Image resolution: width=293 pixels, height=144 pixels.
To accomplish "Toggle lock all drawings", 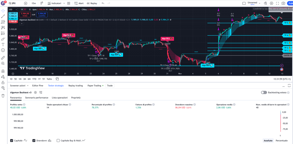I will pyautogui.click(x=3, y=82).
